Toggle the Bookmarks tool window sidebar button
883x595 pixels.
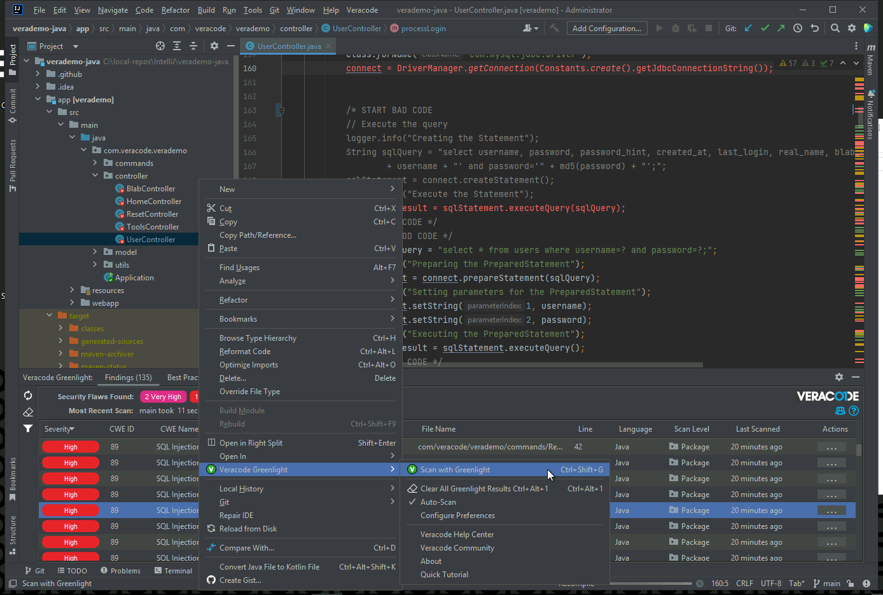click(13, 479)
